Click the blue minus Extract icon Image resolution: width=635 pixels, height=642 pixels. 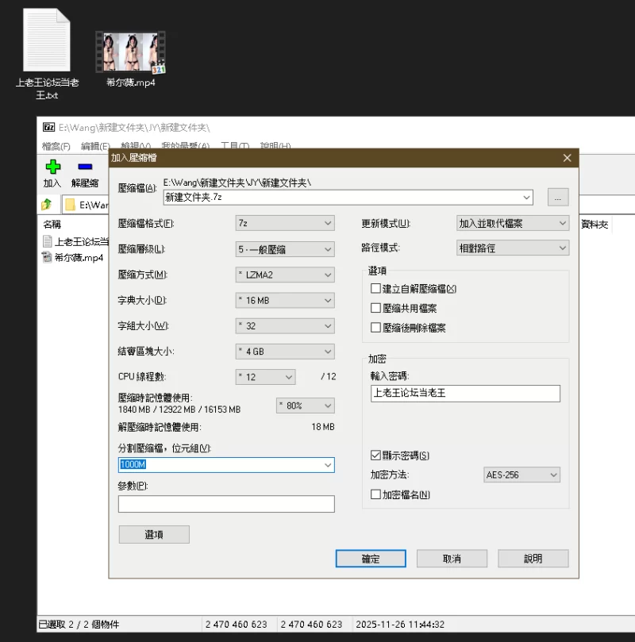coord(85,167)
